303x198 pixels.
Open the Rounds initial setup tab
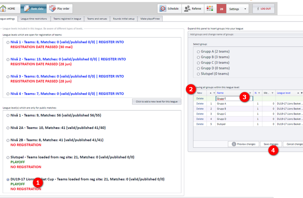click(x=124, y=19)
